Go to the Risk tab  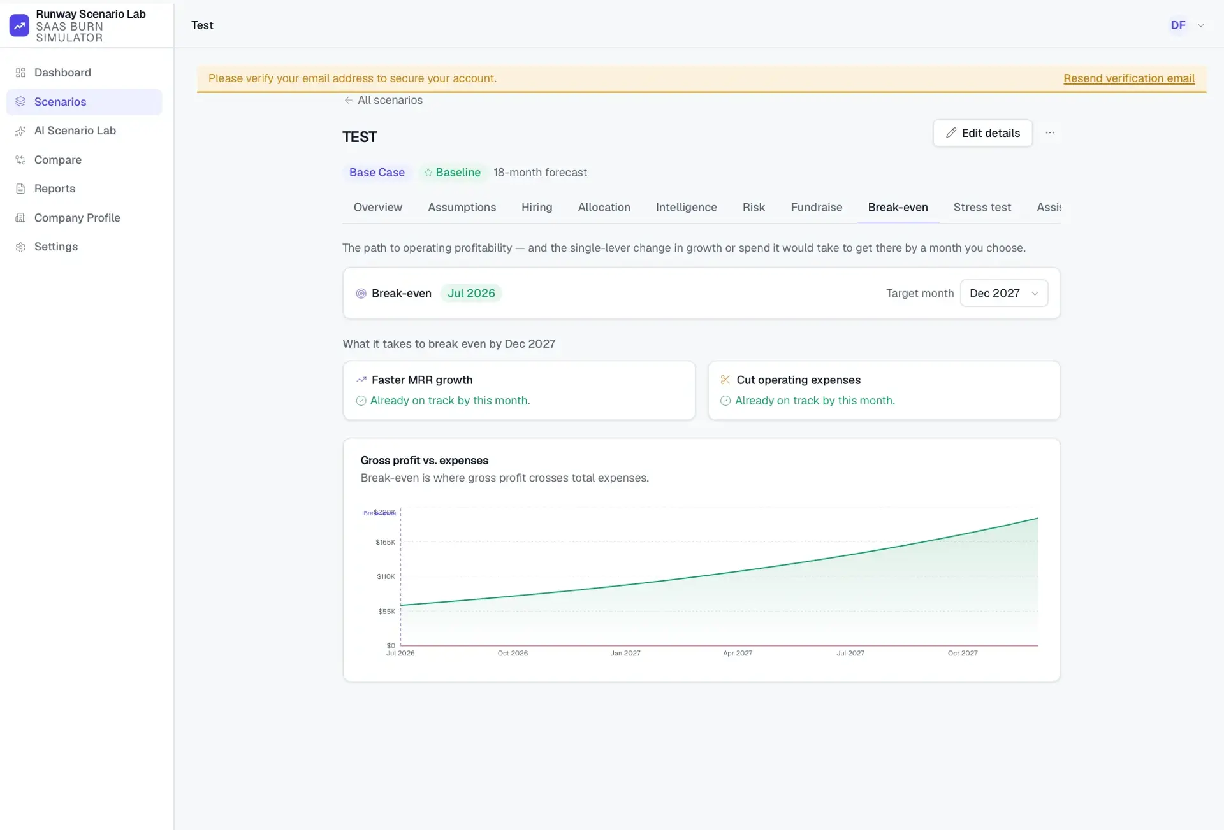754,208
